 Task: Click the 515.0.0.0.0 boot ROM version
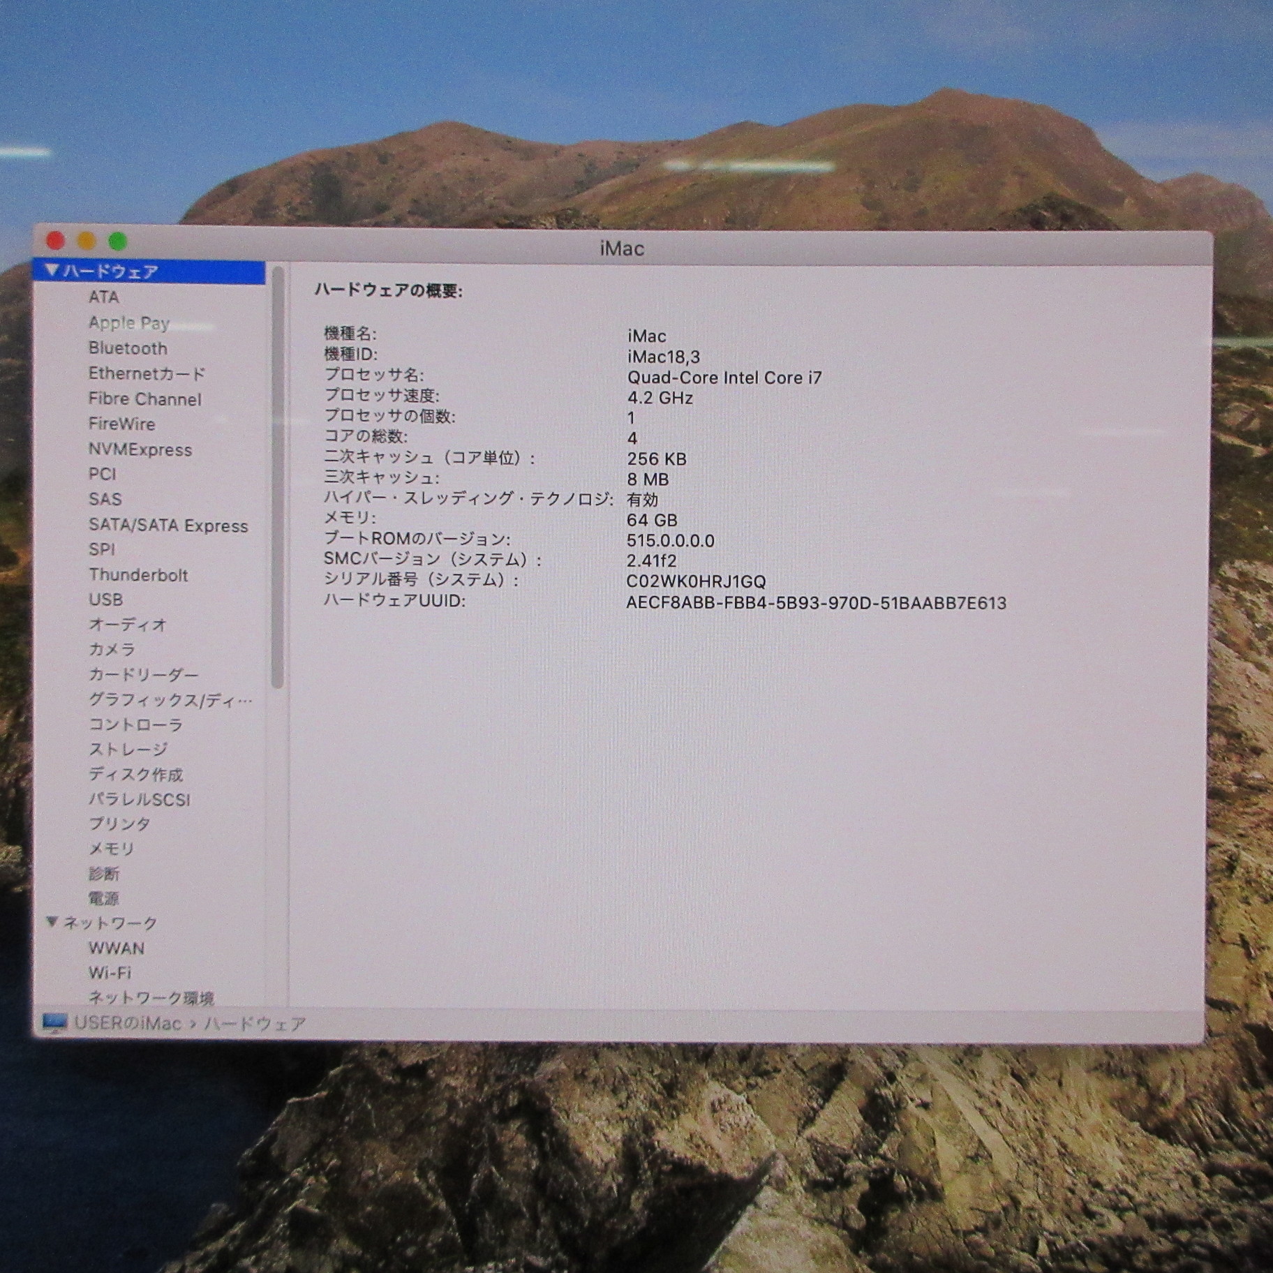click(670, 541)
